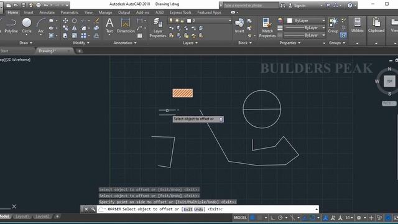Screen dimensions: 398x224
Task: Toggle isometric drafting in status bar
Action: 292,218
